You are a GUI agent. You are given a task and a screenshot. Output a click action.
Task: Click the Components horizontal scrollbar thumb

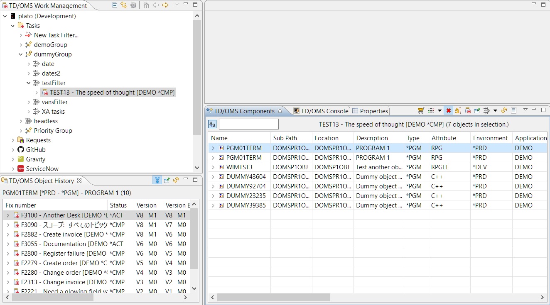click(x=273, y=297)
